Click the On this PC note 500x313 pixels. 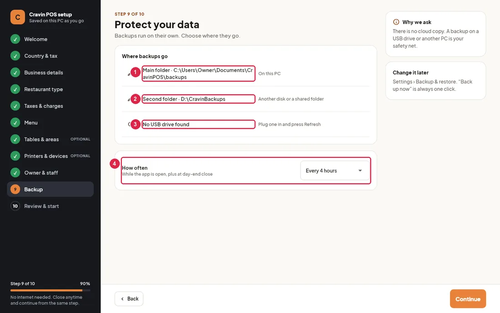(x=270, y=73)
